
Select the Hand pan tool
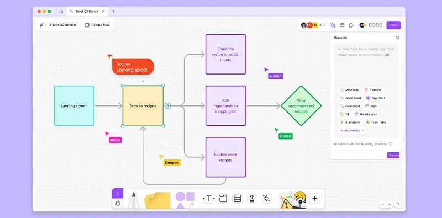(x=118, y=203)
